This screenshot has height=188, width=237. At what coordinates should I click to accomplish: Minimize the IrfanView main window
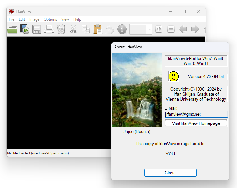pyautogui.click(x=170, y=11)
